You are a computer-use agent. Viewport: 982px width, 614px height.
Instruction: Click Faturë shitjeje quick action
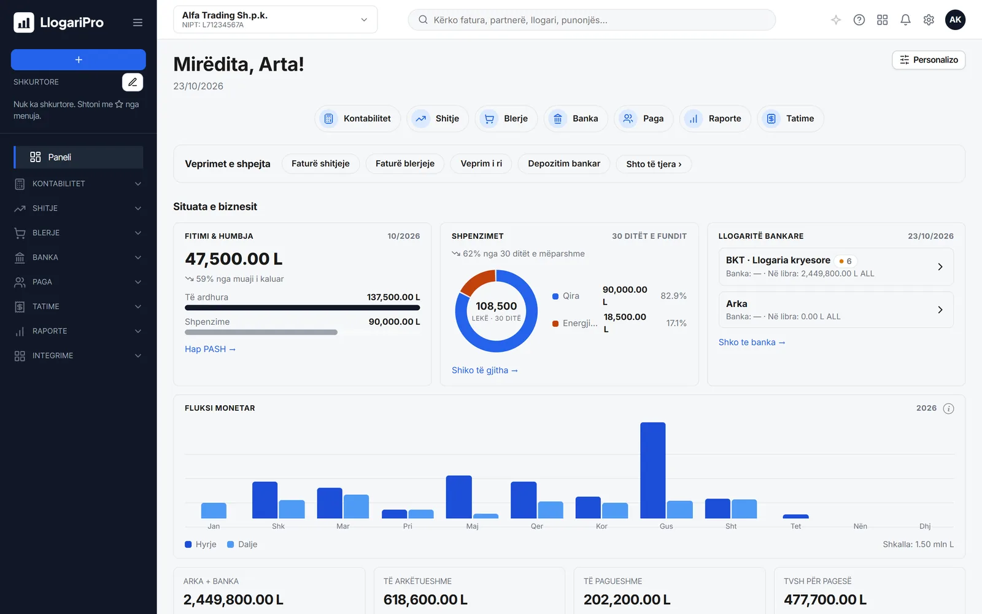pyautogui.click(x=320, y=164)
